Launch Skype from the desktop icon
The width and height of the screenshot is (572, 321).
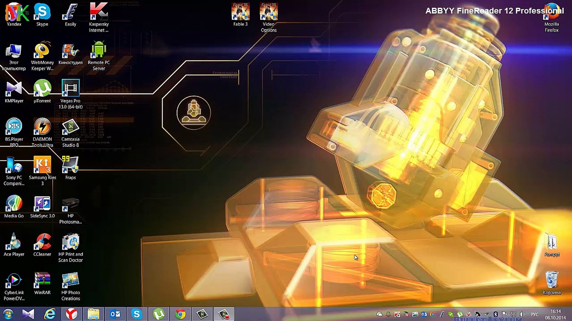[x=42, y=15]
